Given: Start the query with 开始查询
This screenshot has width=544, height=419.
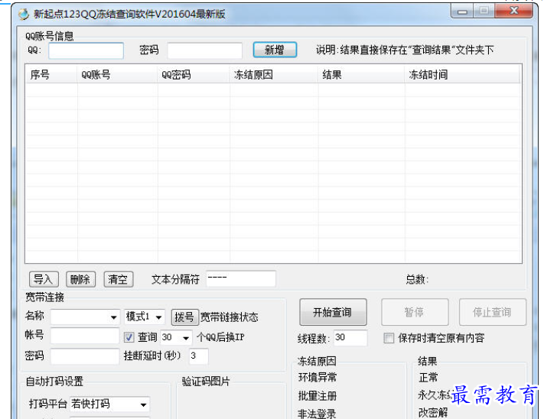Looking at the screenshot, I should [x=333, y=312].
